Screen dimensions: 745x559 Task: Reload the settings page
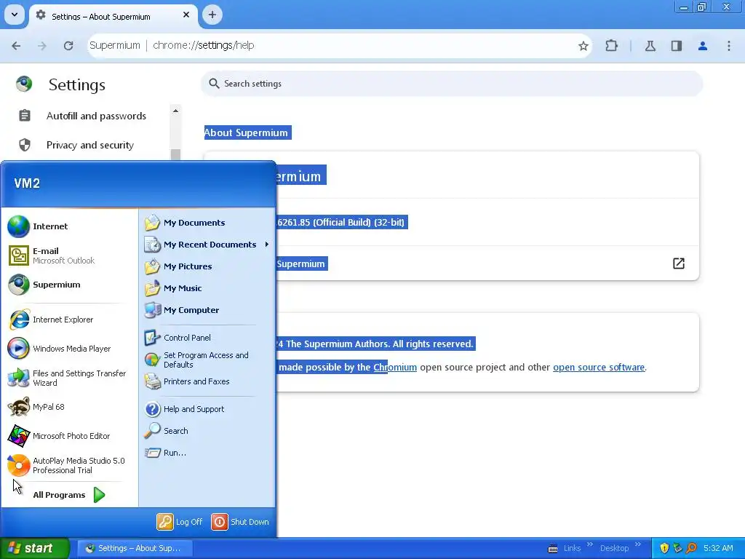point(68,46)
